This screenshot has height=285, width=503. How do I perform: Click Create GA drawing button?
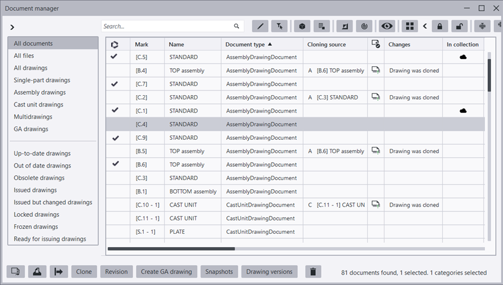click(x=167, y=272)
